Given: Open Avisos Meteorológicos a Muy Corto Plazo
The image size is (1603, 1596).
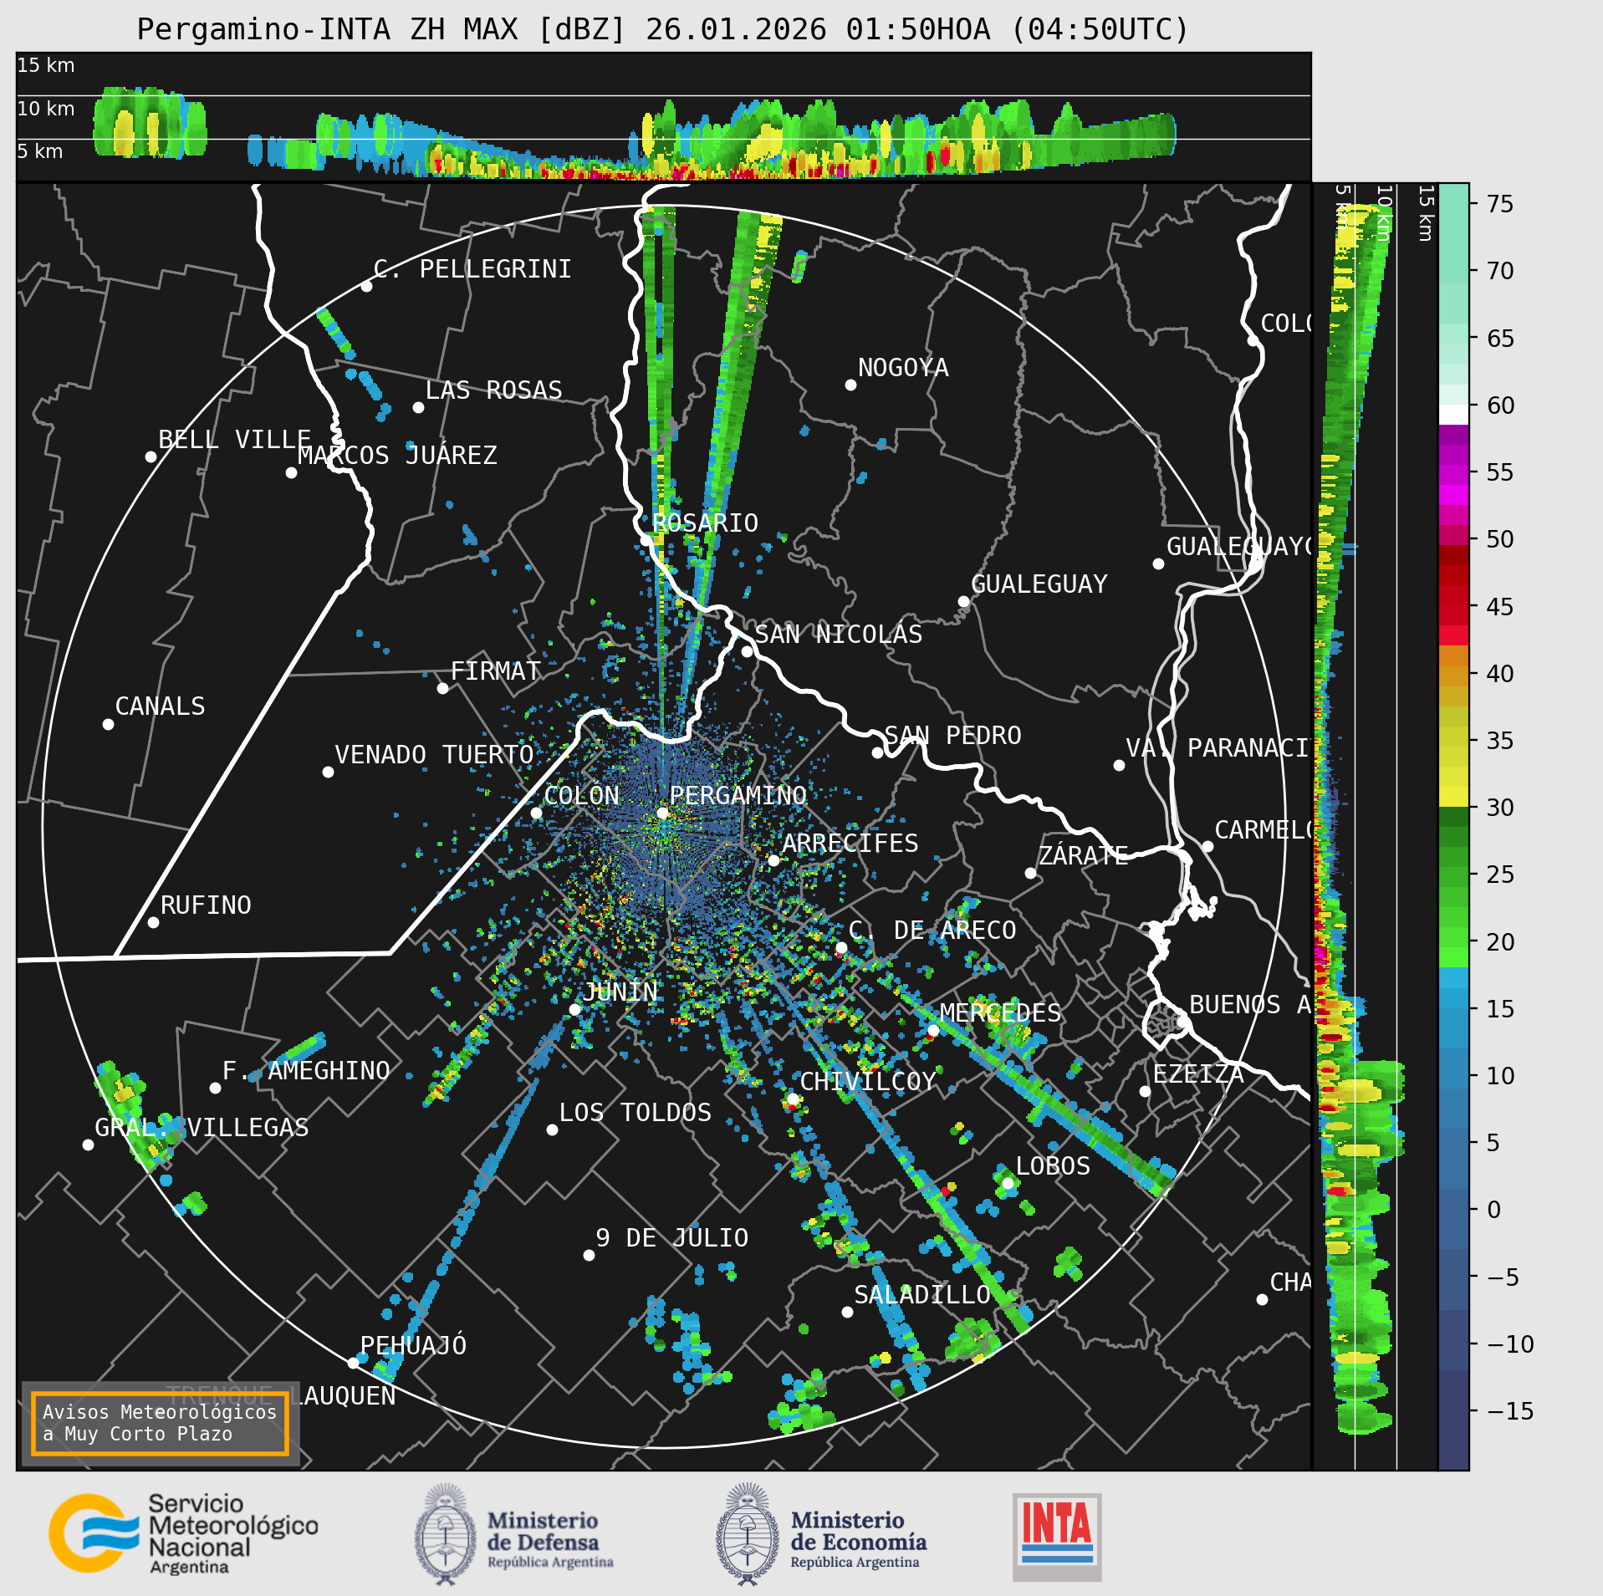Looking at the screenshot, I should (160, 1423).
